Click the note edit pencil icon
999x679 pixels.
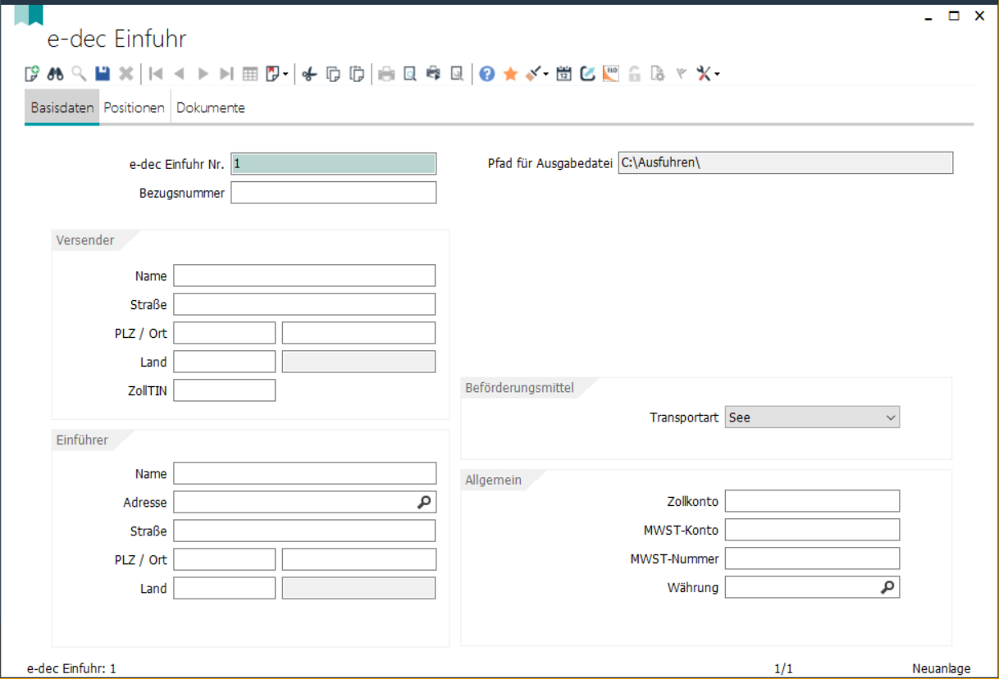click(587, 74)
